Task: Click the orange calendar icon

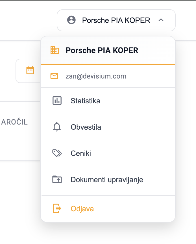Action: pos(30,70)
